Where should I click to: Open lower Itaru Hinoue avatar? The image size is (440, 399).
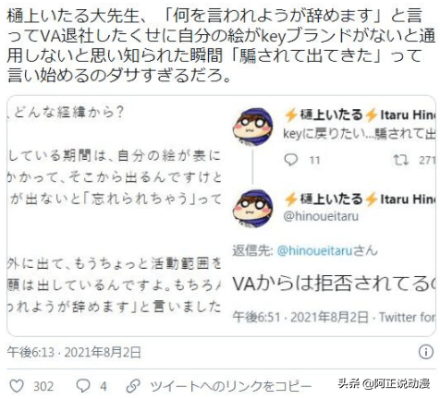(x=252, y=209)
